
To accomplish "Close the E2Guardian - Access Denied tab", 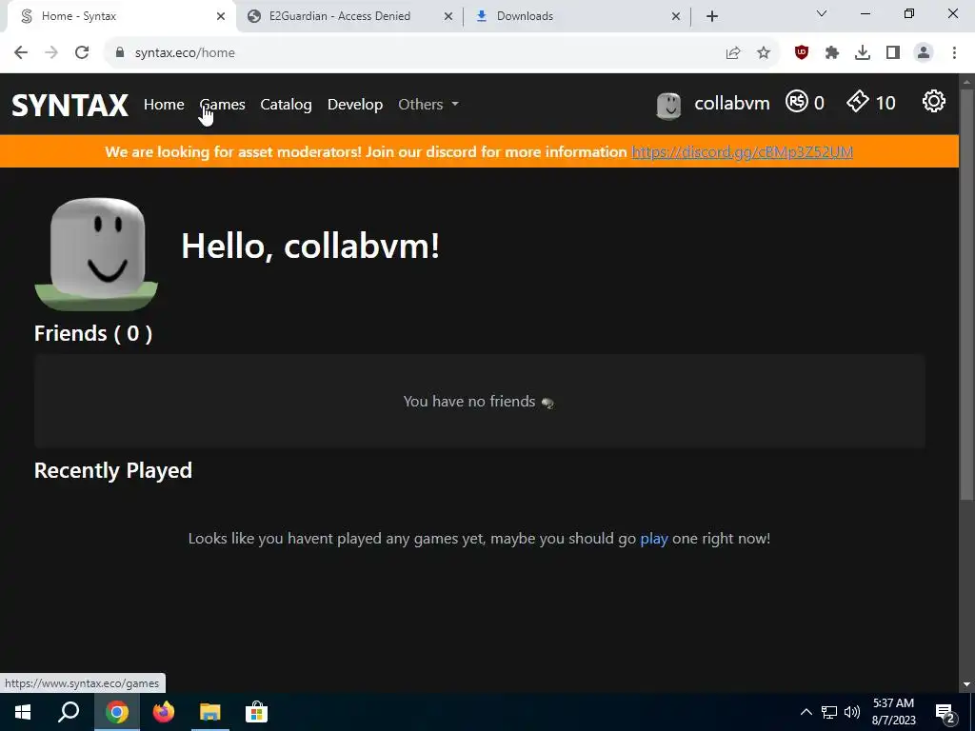I will coord(448,16).
